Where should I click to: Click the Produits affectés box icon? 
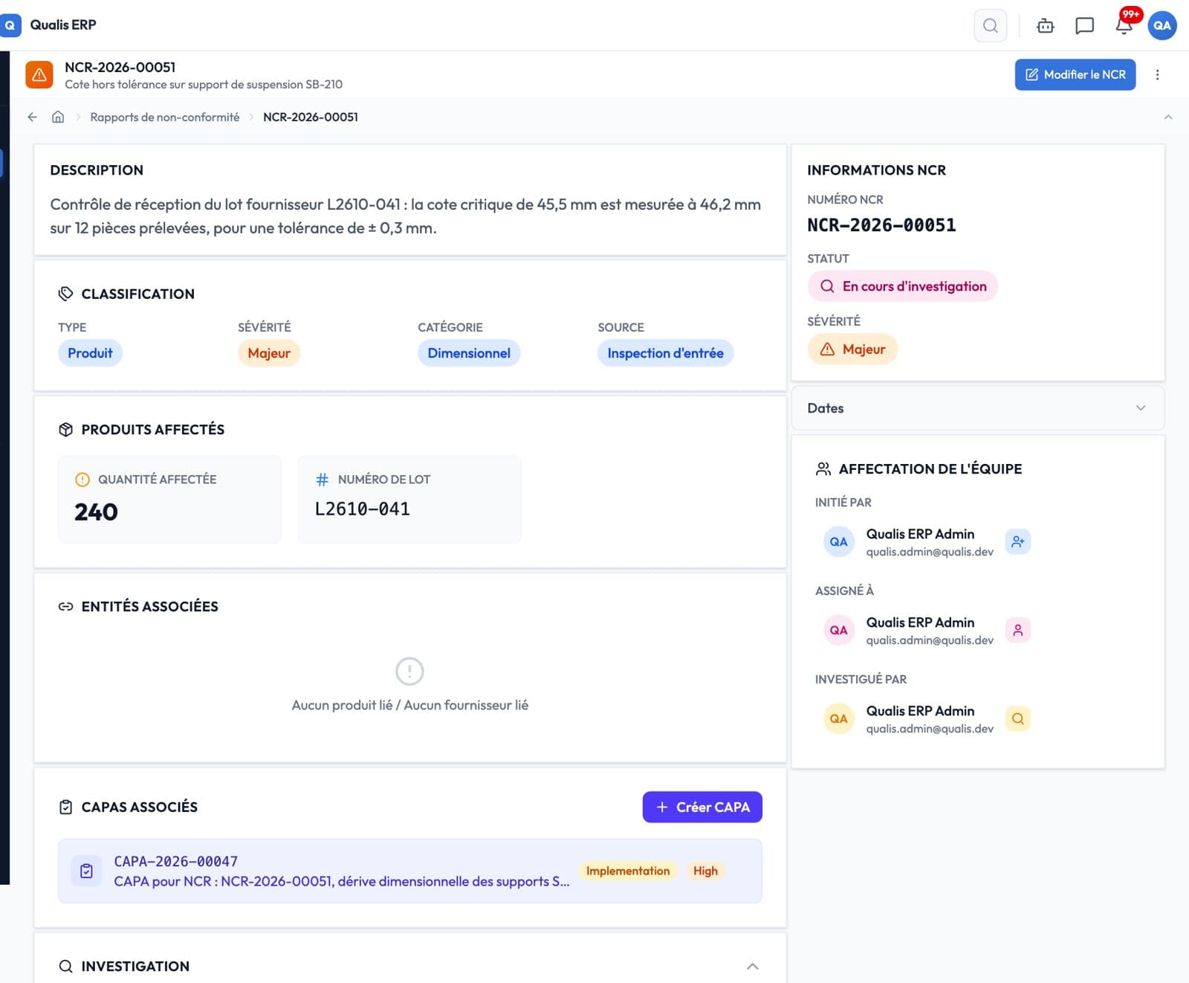(x=65, y=429)
